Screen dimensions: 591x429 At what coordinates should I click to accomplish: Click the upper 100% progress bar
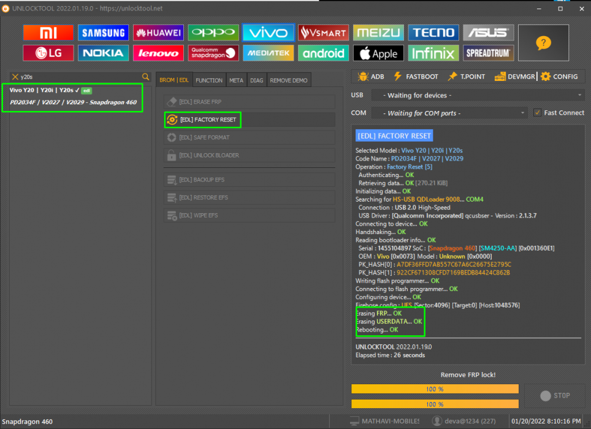[x=435, y=389]
